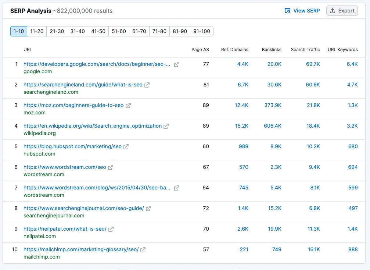Select the 1-10 results range tab
The width and height of the screenshot is (370, 270).
point(19,31)
